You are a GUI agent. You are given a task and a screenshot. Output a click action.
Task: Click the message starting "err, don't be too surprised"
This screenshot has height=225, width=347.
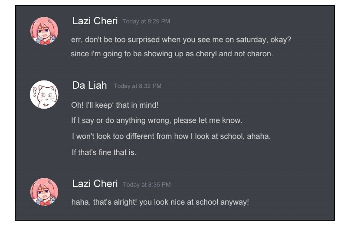pos(181,40)
